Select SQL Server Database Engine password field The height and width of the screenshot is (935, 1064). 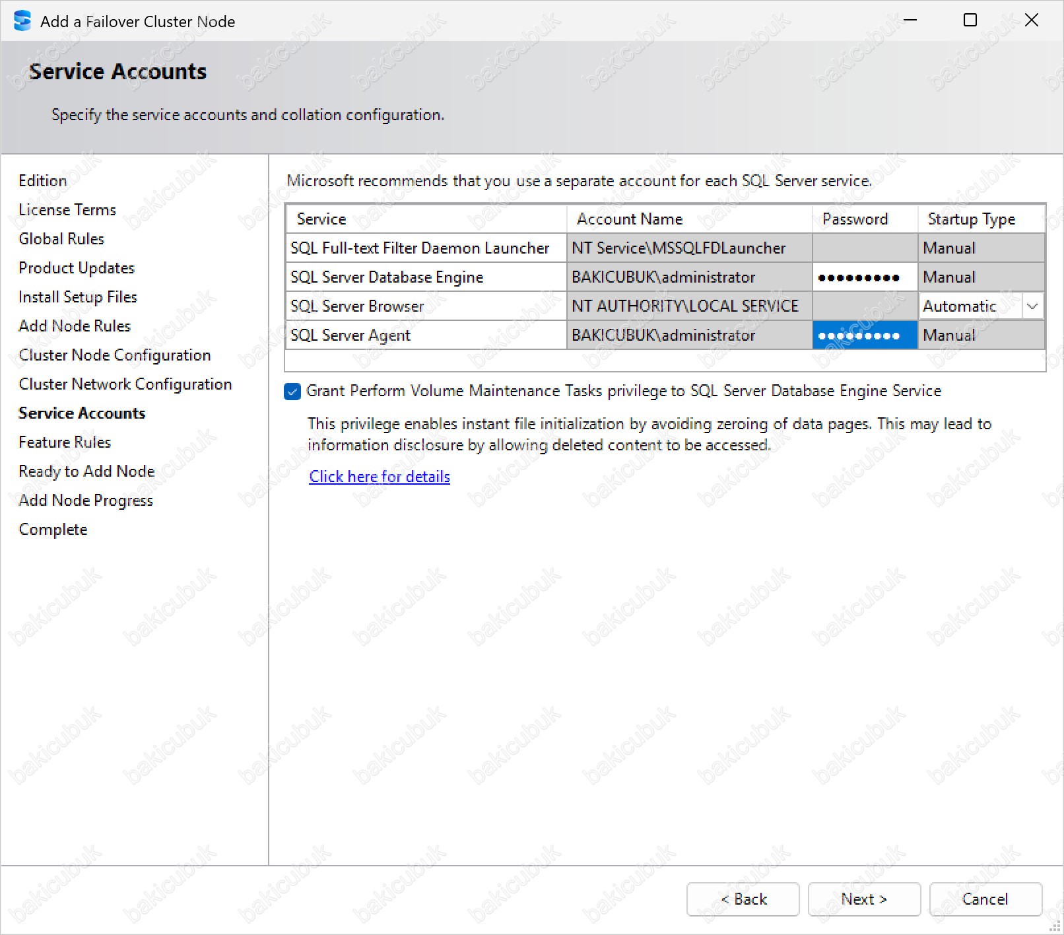(864, 277)
